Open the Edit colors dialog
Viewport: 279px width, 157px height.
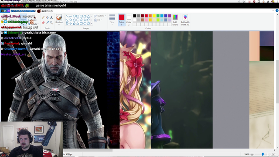[x=175, y=20]
